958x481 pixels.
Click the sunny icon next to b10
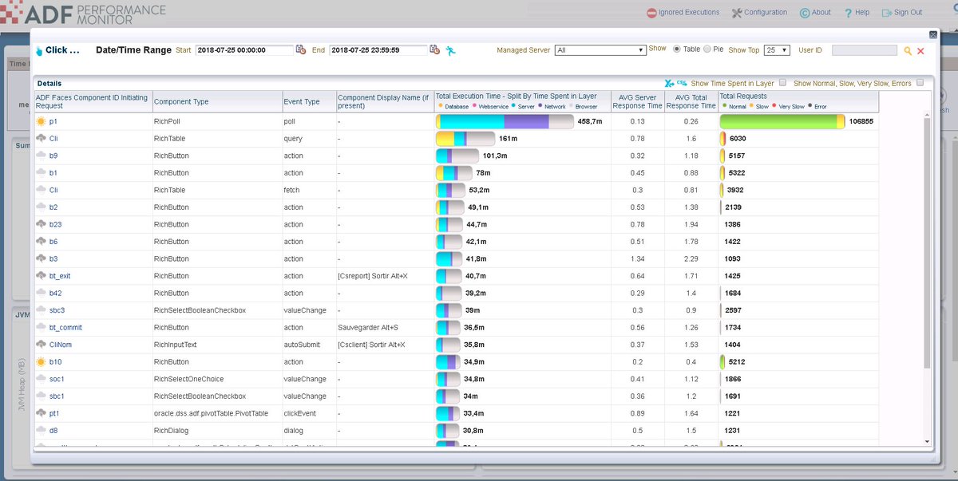pyautogui.click(x=41, y=361)
